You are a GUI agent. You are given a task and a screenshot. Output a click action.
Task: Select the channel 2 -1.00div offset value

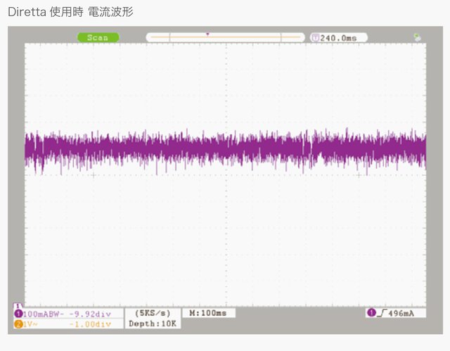pyautogui.click(x=90, y=324)
